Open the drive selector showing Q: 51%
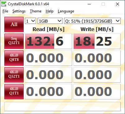The width and height of the screenshot is (125, 114). 92,21
